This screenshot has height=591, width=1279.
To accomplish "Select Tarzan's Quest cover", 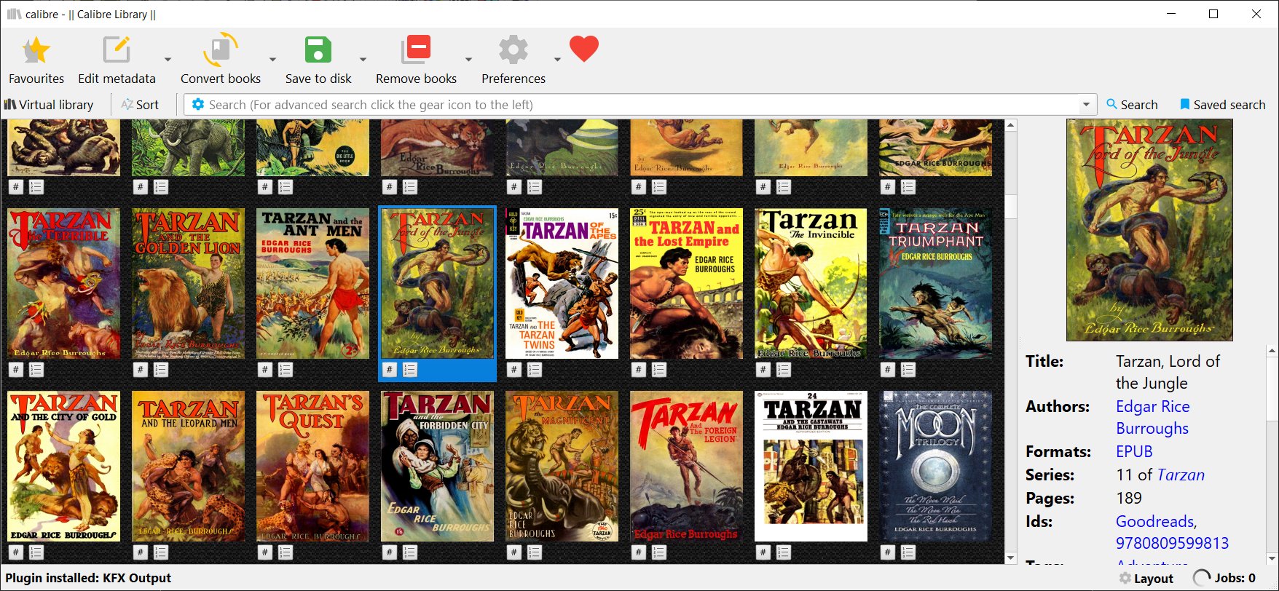I will coord(312,467).
